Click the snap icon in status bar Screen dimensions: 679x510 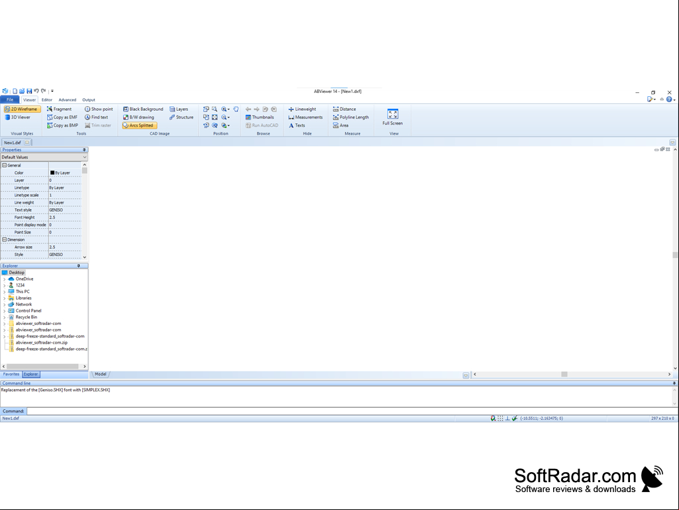click(x=493, y=418)
